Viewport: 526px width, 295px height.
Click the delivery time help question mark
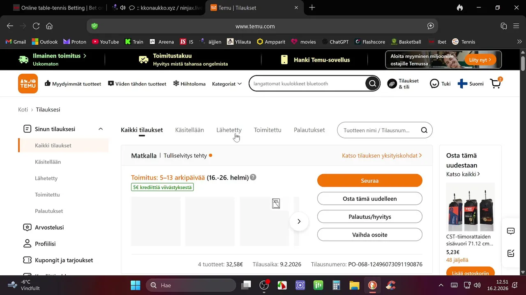point(253,177)
